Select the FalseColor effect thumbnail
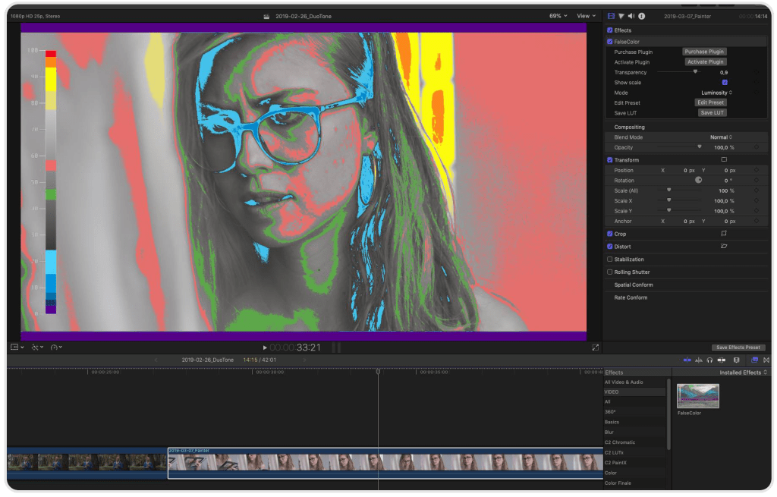777x497 pixels. click(x=697, y=395)
